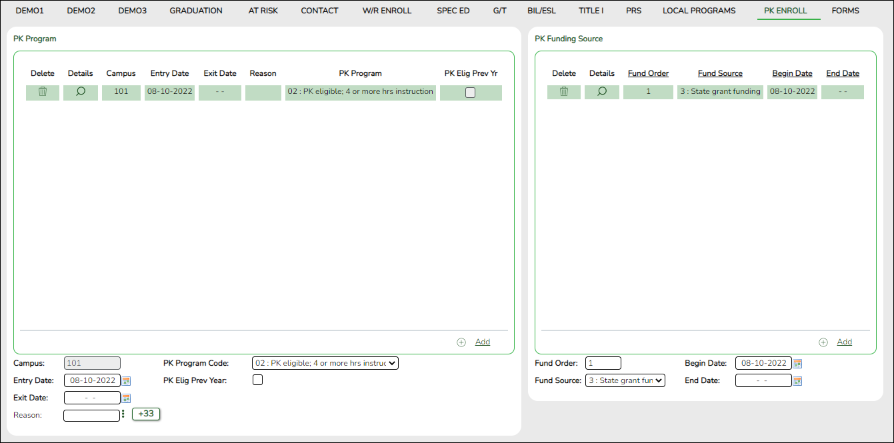
Task: Click the +33 button beside Reason
Action: pos(146,414)
